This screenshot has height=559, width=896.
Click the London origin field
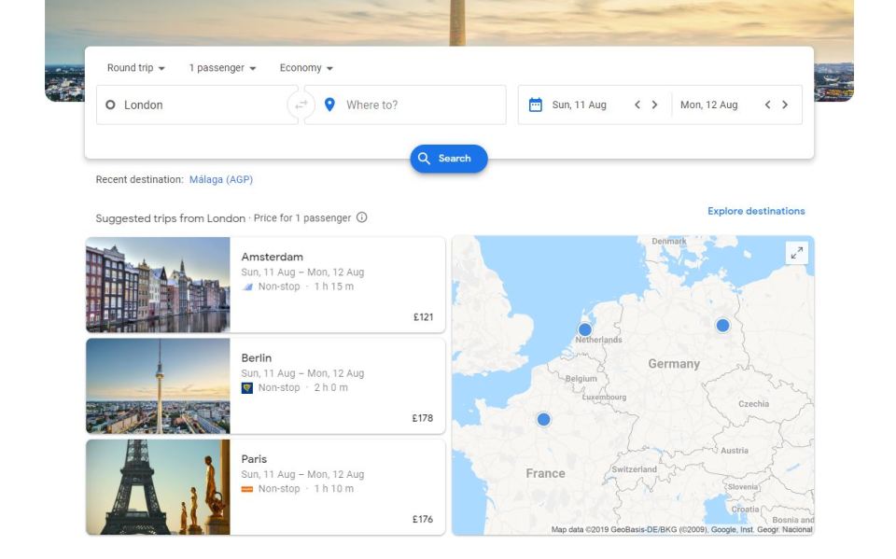[x=197, y=105]
